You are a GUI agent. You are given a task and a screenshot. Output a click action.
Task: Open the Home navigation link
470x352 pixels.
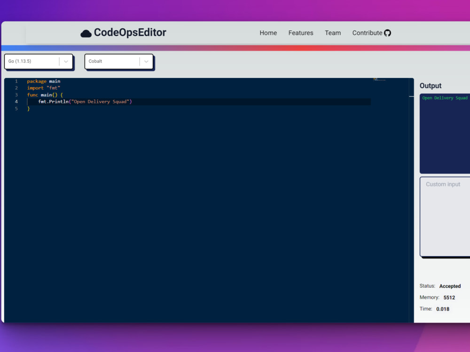pos(268,33)
